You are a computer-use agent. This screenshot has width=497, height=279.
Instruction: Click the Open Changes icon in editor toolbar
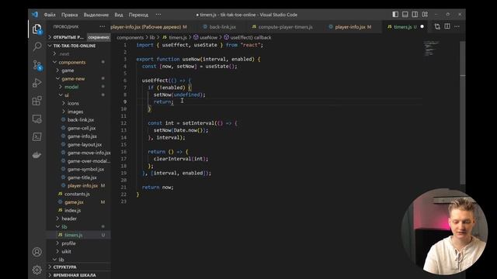(x=437, y=26)
